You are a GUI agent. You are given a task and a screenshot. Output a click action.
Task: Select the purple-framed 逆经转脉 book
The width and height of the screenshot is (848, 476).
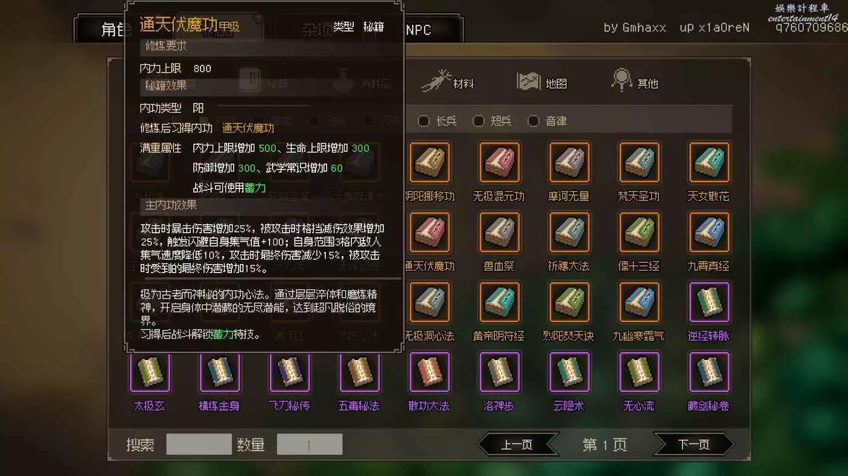pyautogui.click(x=709, y=302)
